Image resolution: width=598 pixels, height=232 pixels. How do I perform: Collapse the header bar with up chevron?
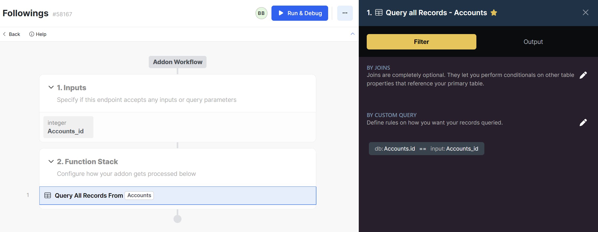click(x=353, y=34)
